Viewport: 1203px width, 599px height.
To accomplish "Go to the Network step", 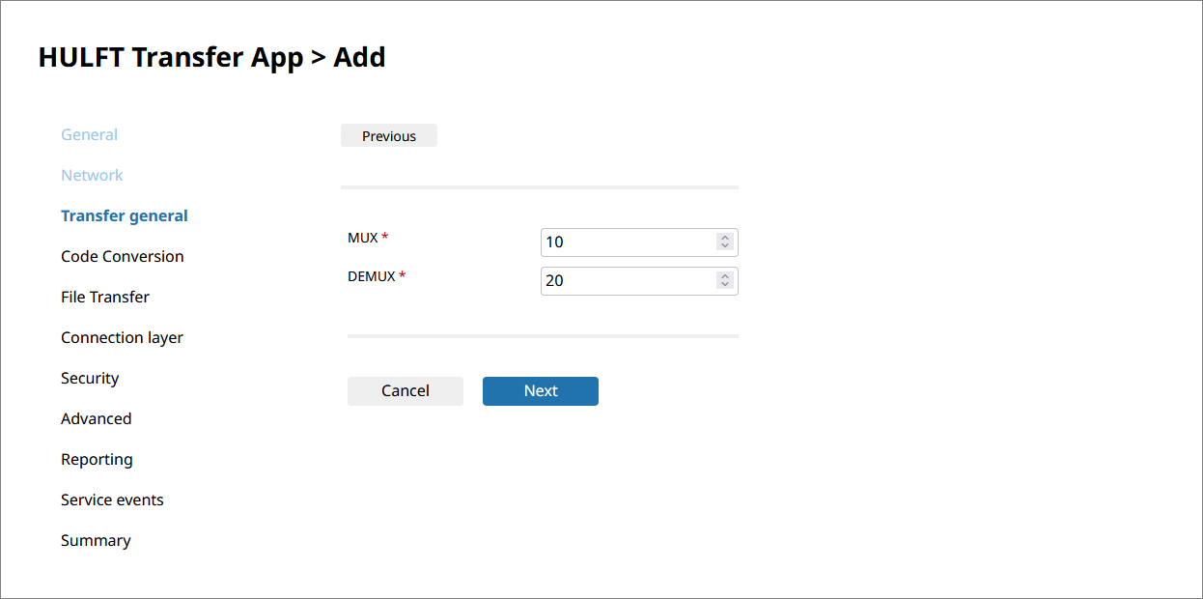I will [x=92, y=176].
